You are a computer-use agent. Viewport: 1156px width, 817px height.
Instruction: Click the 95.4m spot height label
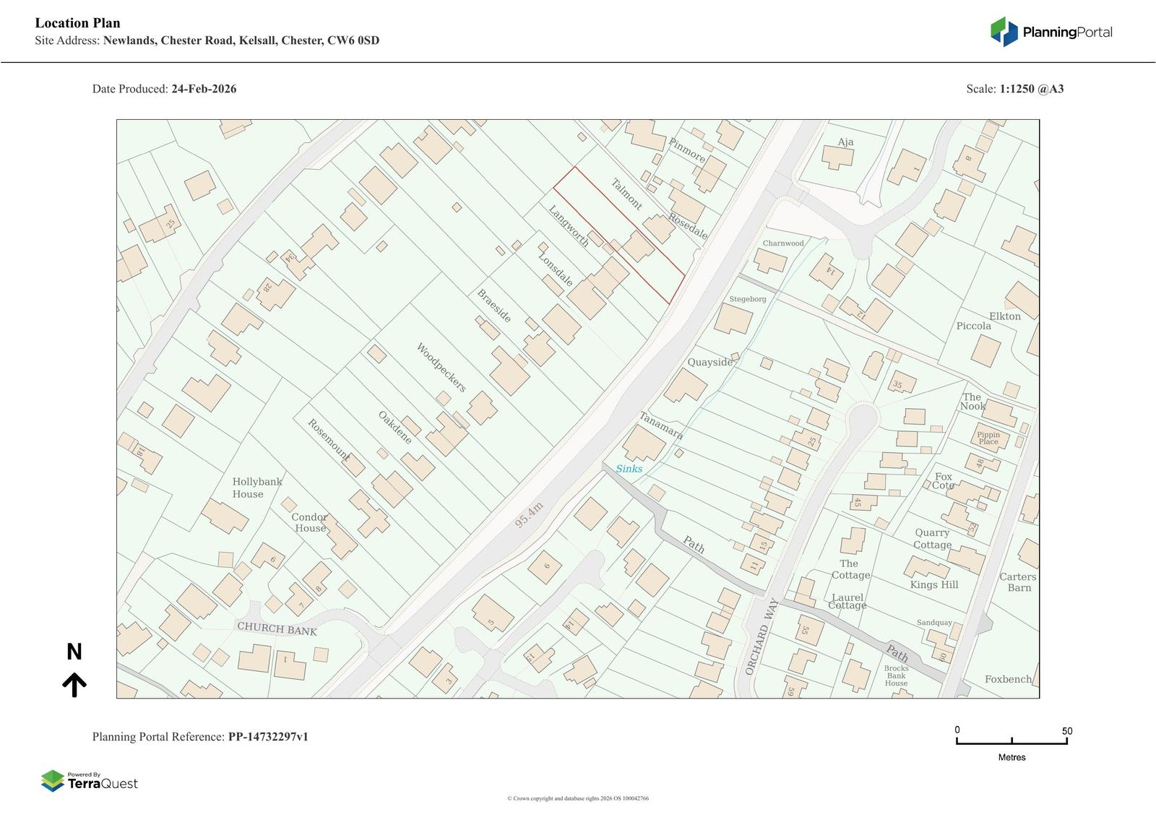point(529,515)
